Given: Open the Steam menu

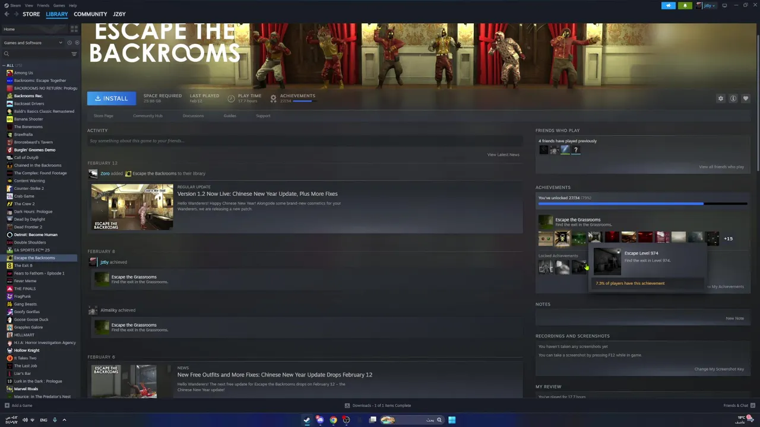Looking at the screenshot, I should (15, 5).
